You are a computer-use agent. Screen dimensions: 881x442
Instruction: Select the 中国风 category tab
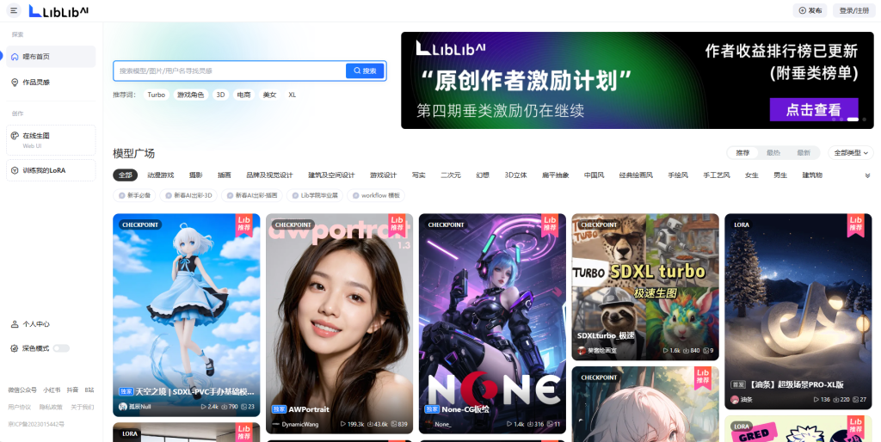[x=594, y=175]
